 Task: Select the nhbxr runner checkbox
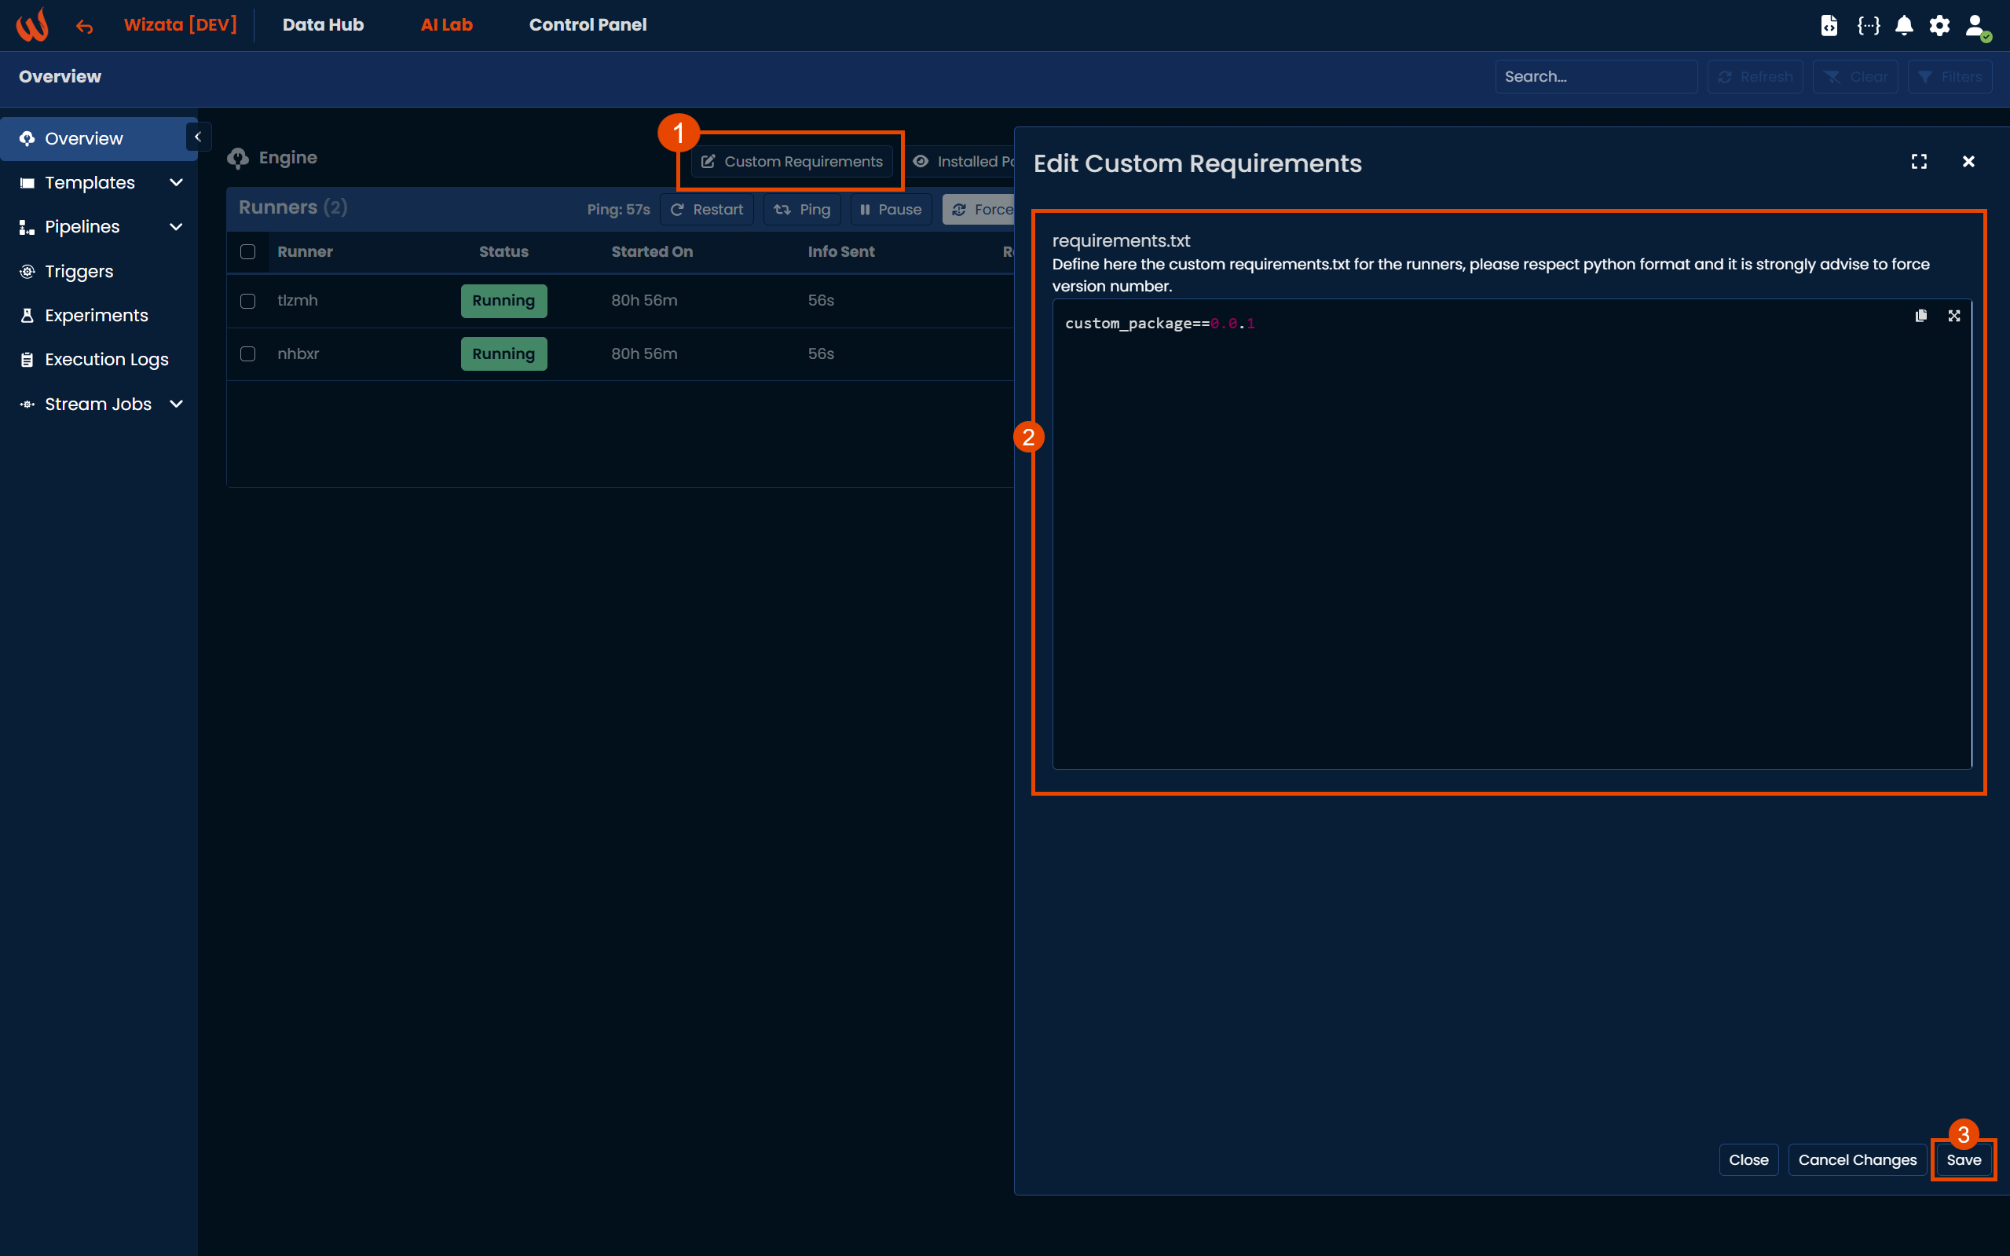[x=247, y=354]
